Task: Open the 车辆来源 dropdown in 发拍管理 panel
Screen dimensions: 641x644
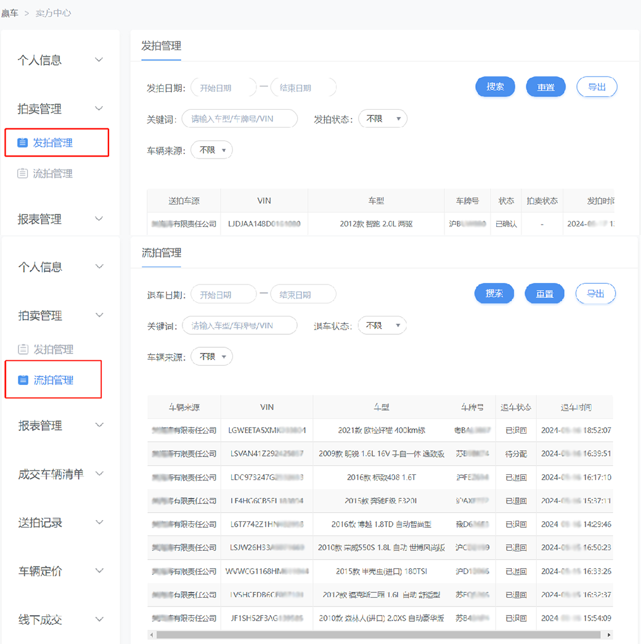Action: pos(211,149)
